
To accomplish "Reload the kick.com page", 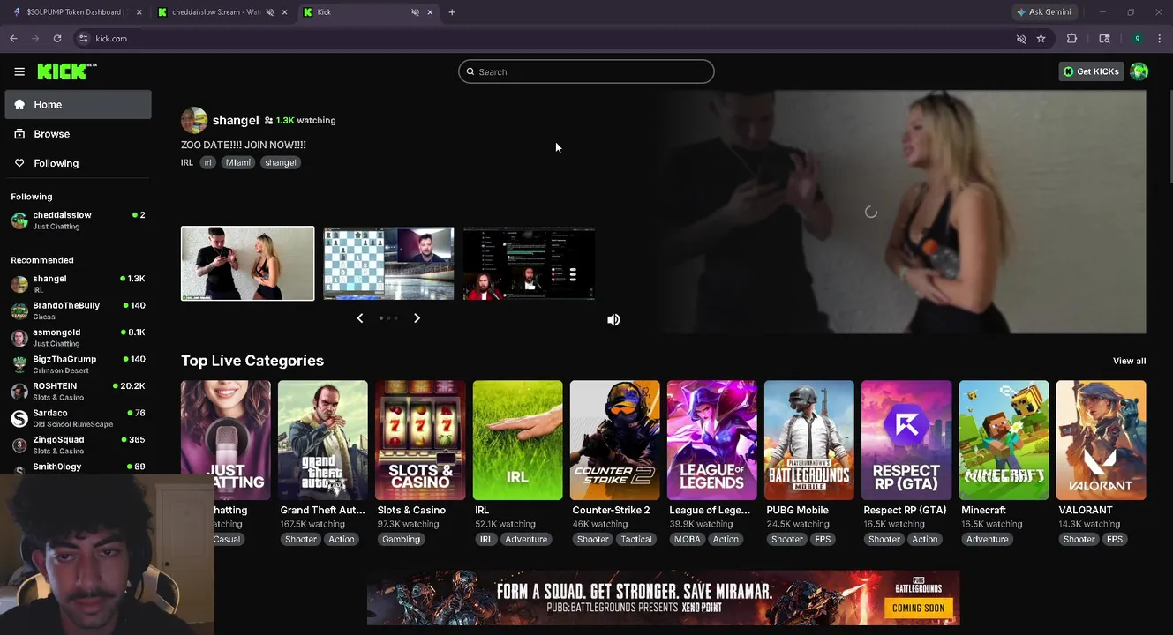I will (57, 39).
